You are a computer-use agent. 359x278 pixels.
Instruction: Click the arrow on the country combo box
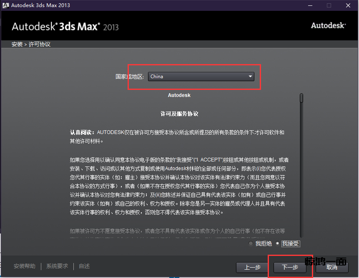pyautogui.click(x=250, y=77)
